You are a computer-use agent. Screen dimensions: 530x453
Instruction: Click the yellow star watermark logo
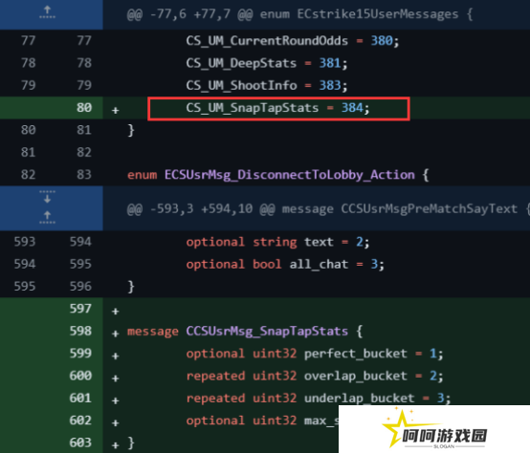coord(401,426)
